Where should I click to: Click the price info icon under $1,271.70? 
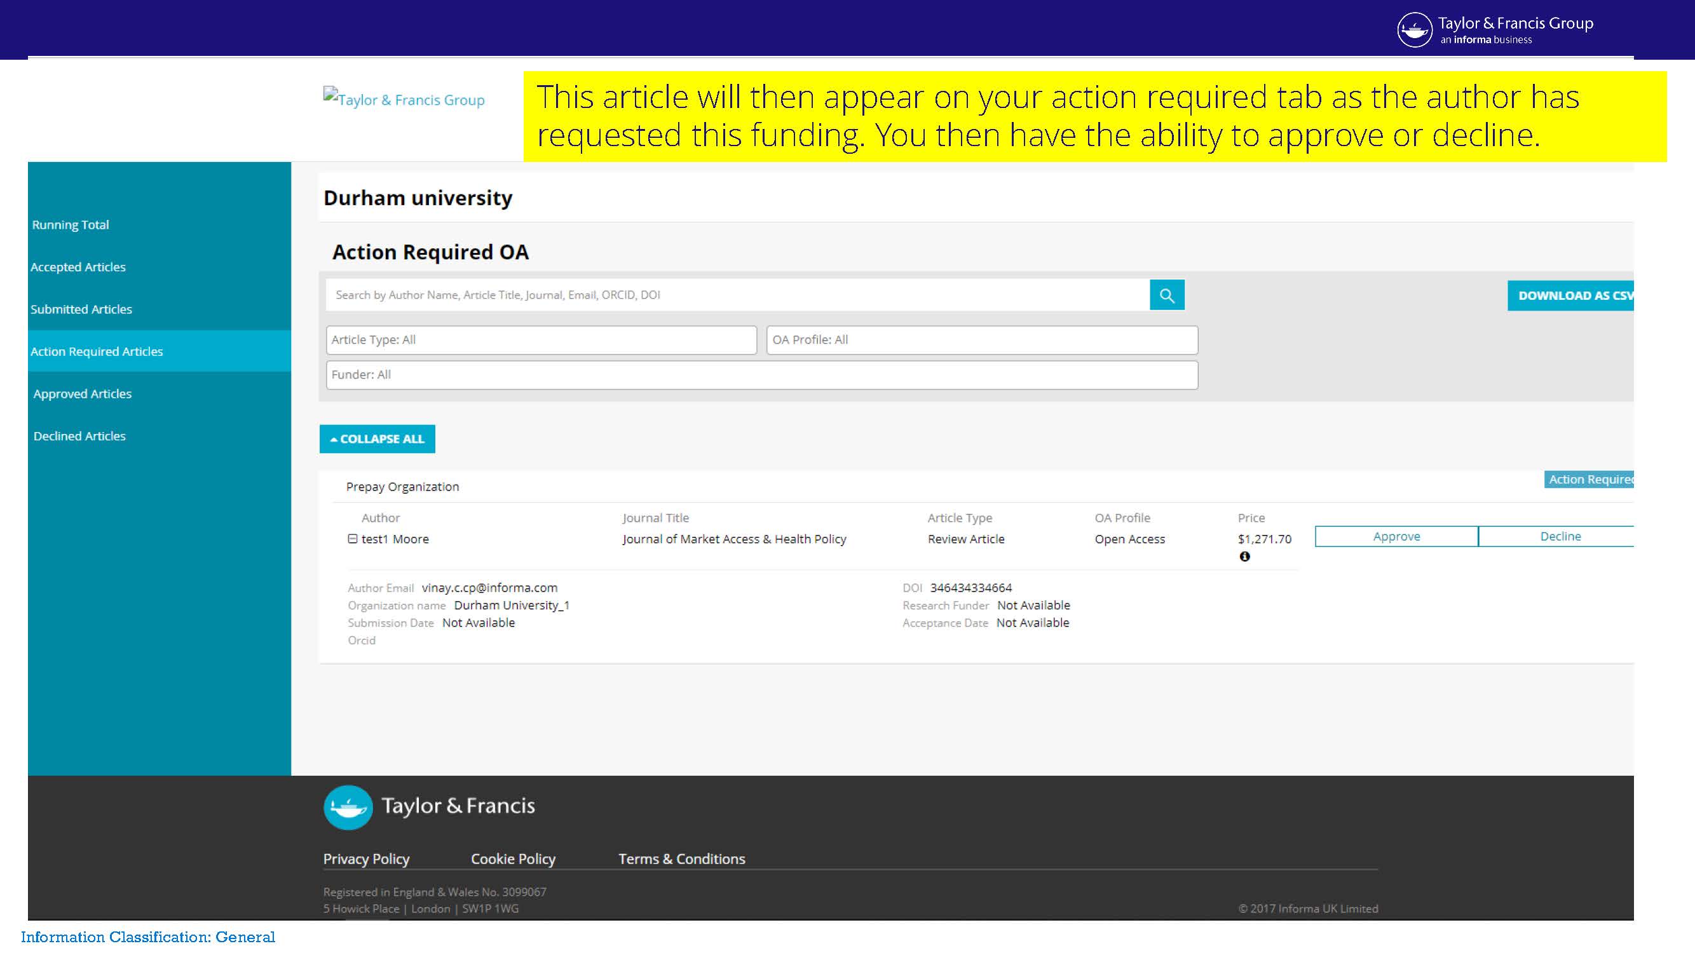click(1244, 557)
